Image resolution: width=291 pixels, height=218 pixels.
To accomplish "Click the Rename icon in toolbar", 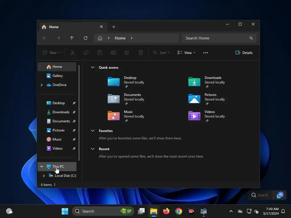I will 113,53.
